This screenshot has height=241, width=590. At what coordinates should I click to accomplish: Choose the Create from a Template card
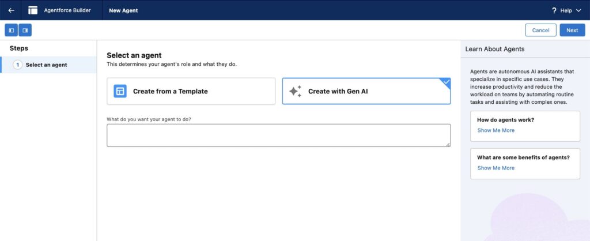pyautogui.click(x=191, y=91)
